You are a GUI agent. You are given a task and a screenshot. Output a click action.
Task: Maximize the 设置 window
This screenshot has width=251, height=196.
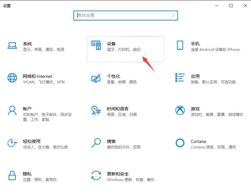pos(231,6)
